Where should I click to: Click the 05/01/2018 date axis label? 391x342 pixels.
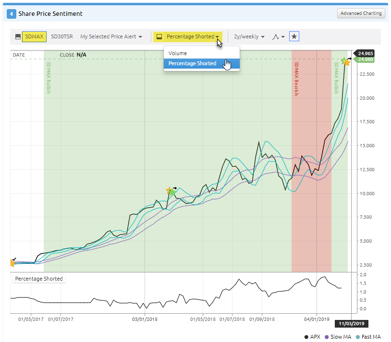[x=145, y=319]
